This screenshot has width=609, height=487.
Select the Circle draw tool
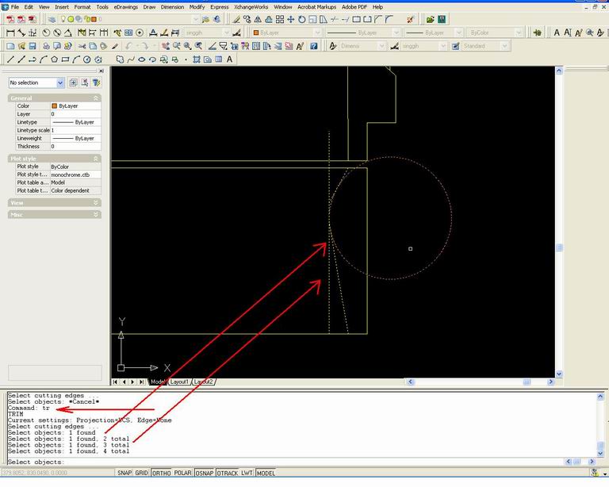[x=87, y=59]
